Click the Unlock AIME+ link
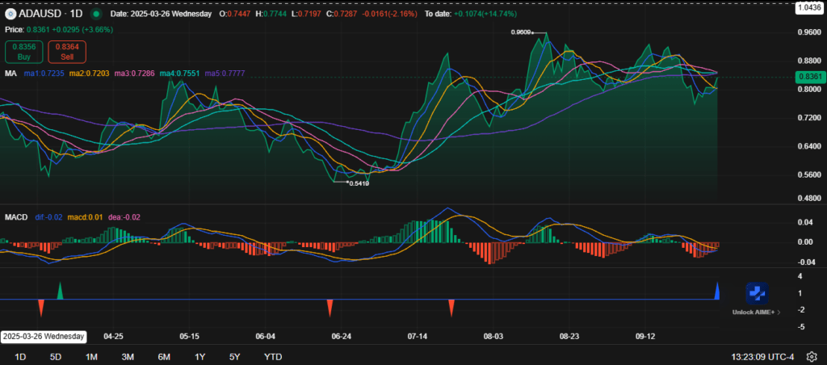 coord(754,312)
